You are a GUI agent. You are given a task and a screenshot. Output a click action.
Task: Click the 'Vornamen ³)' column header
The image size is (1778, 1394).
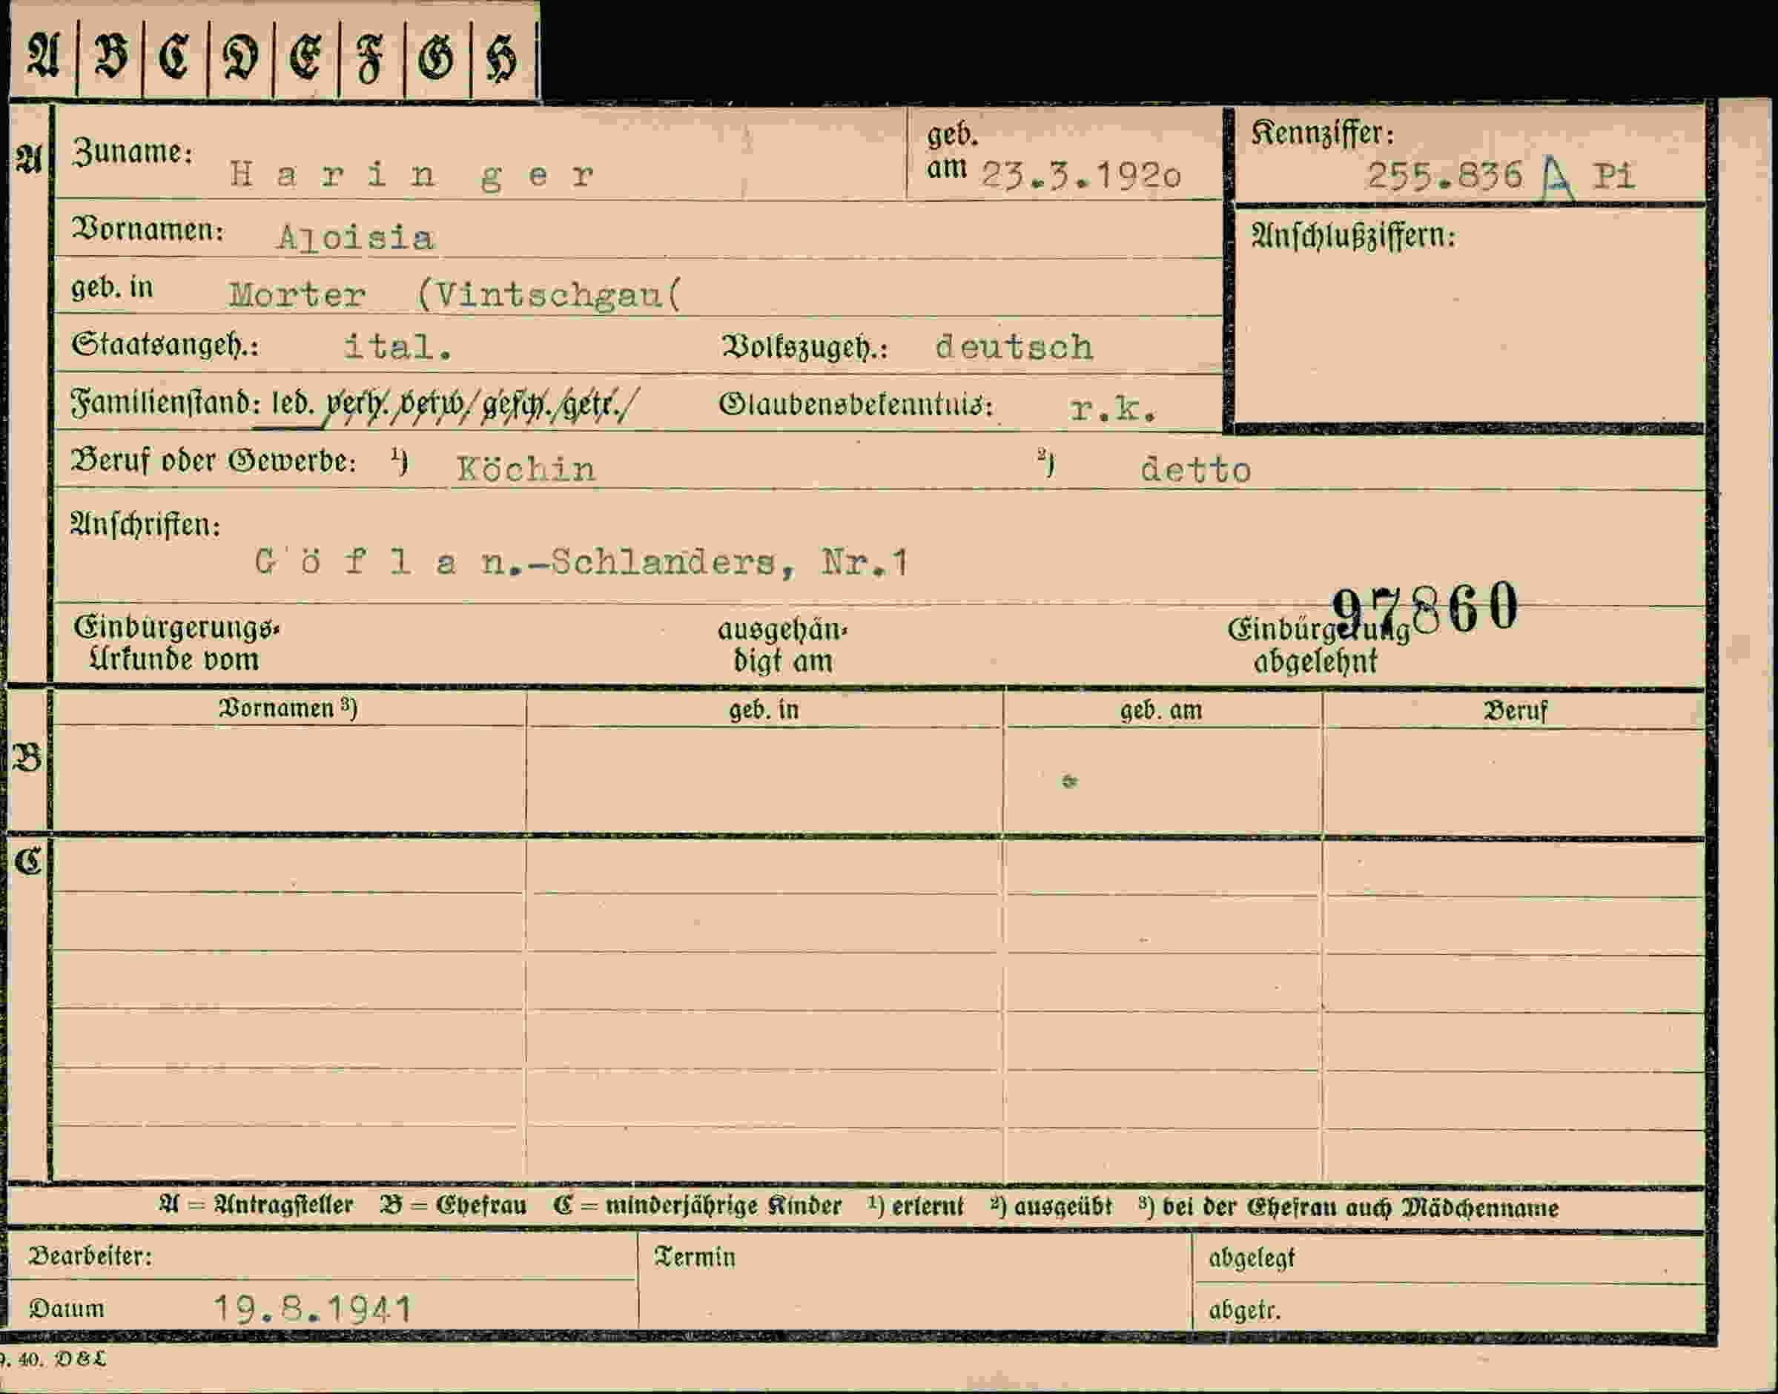point(287,708)
